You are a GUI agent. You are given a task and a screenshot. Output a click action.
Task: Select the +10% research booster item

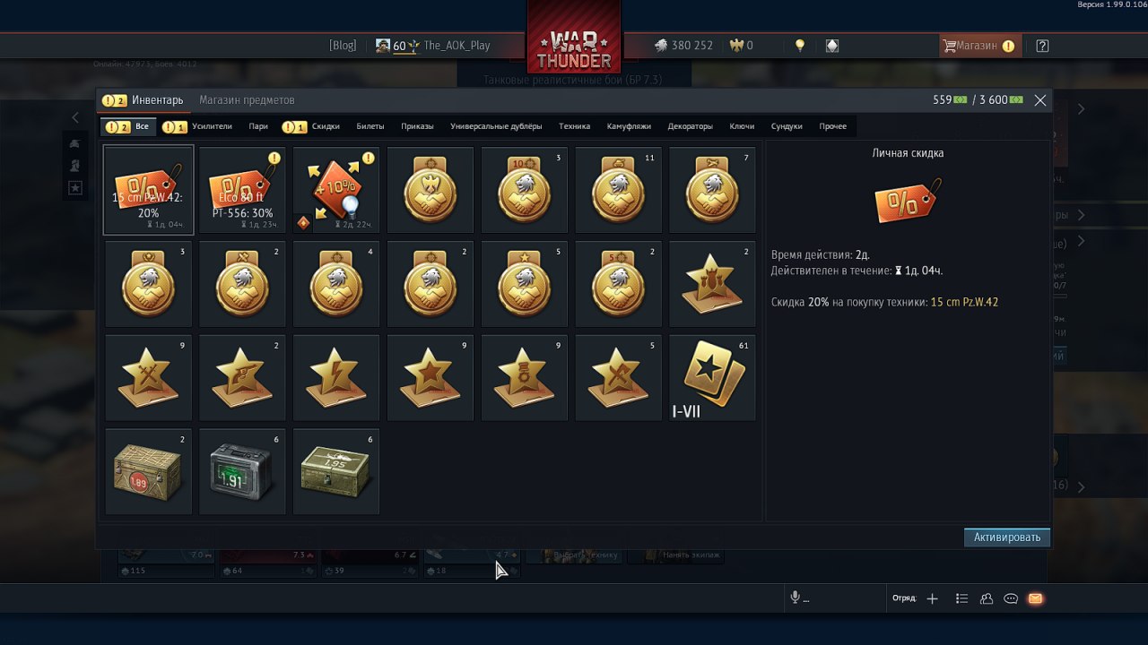click(336, 190)
